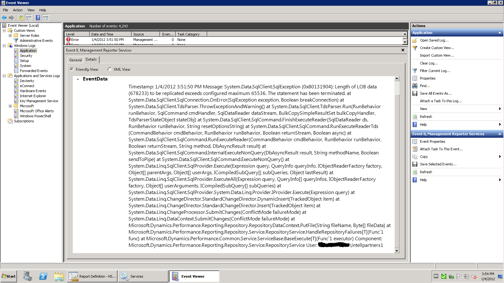The height and width of the screenshot is (283, 504).
Task: Click the Back arrow toolbar icon
Action: [x=4, y=18]
